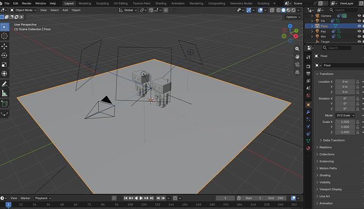Open rotation Mode XYZ Euler dropdown

coord(345,115)
